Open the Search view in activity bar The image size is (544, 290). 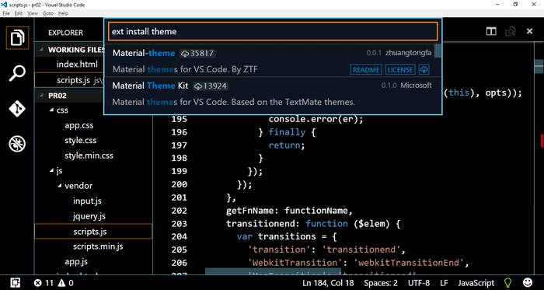coord(17,73)
